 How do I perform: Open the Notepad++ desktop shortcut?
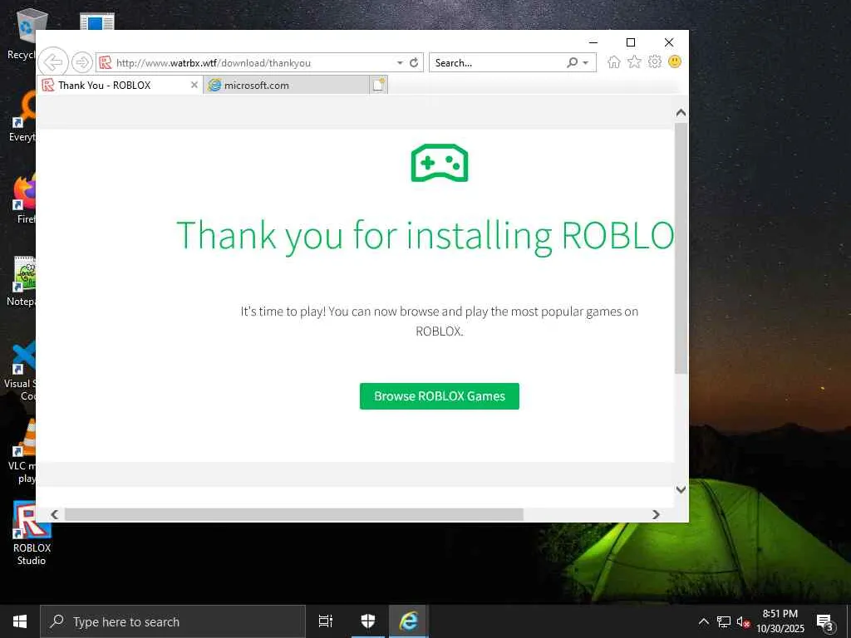pyautogui.click(x=22, y=281)
